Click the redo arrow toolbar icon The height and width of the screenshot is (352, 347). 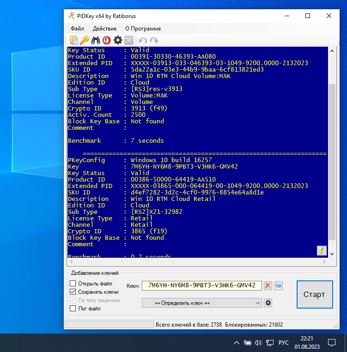(154, 40)
